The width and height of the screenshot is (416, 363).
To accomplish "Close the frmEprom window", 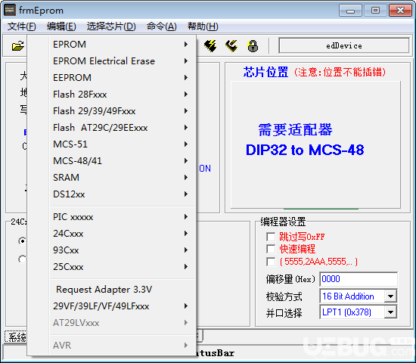I will coord(400,11).
